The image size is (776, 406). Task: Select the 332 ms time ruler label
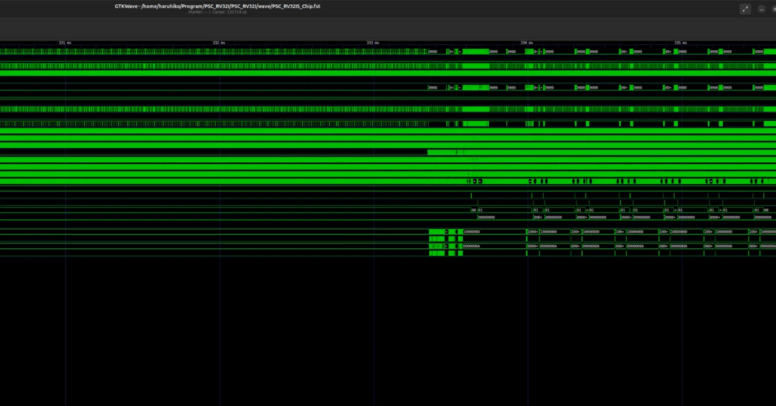(x=219, y=43)
